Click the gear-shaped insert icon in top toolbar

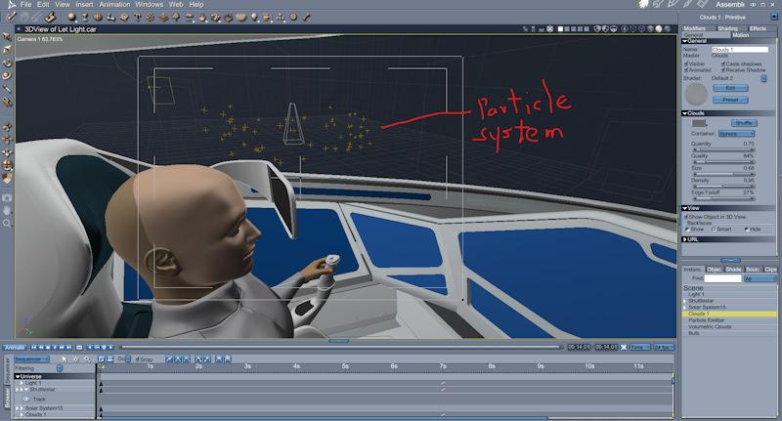150,17
